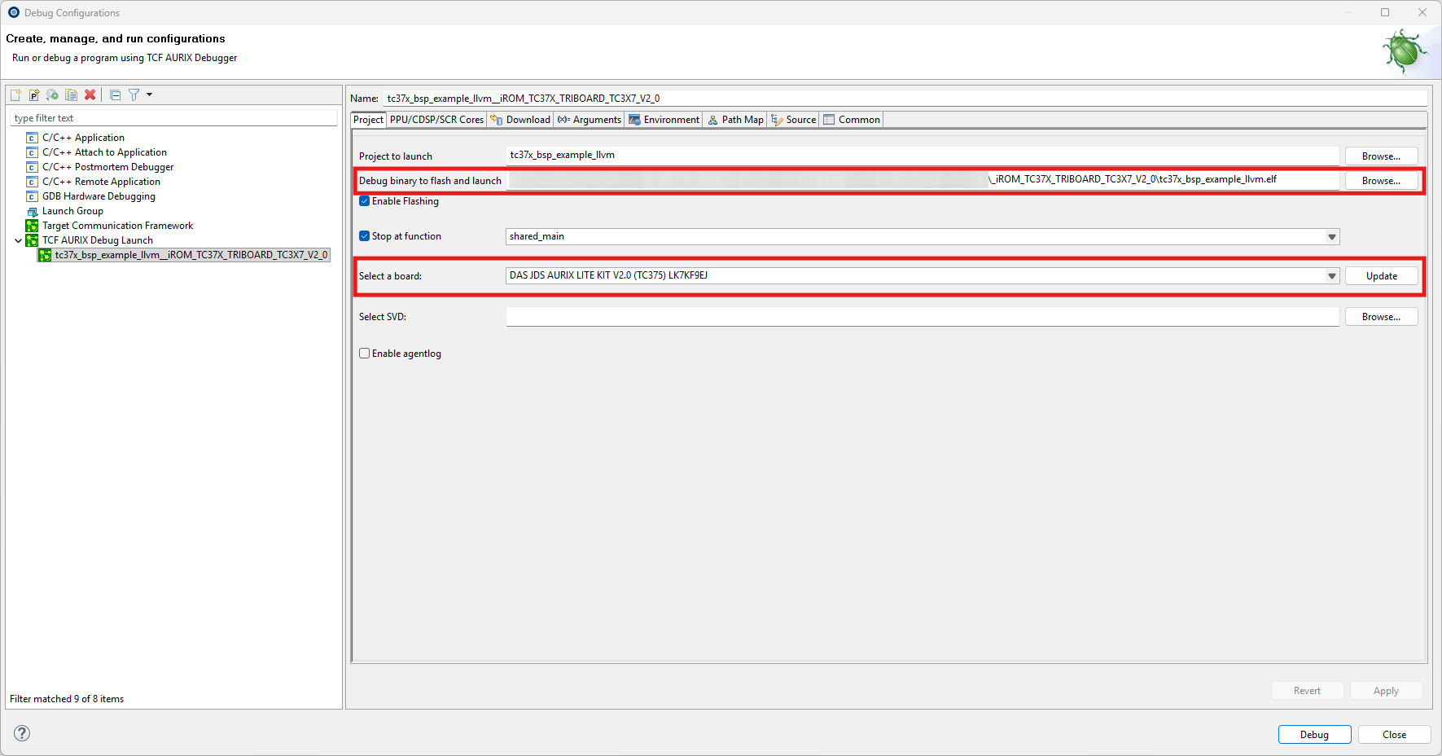Click the New launch configuration icon
Image resolution: width=1442 pixels, height=756 pixels.
[x=15, y=95]
